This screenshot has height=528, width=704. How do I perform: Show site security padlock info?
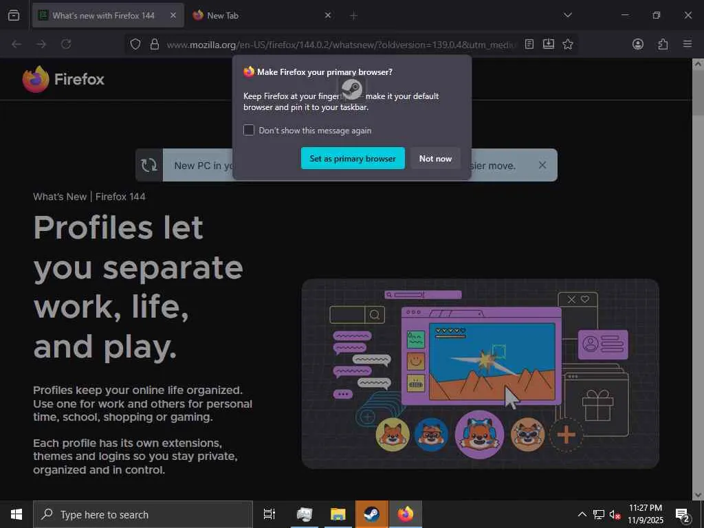point(155,44)
